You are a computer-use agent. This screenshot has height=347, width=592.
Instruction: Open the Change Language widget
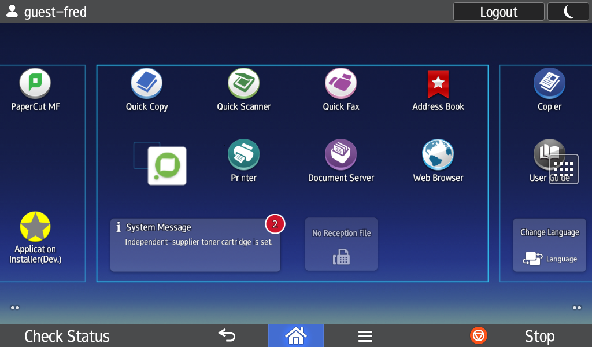(x=549, y=245)
